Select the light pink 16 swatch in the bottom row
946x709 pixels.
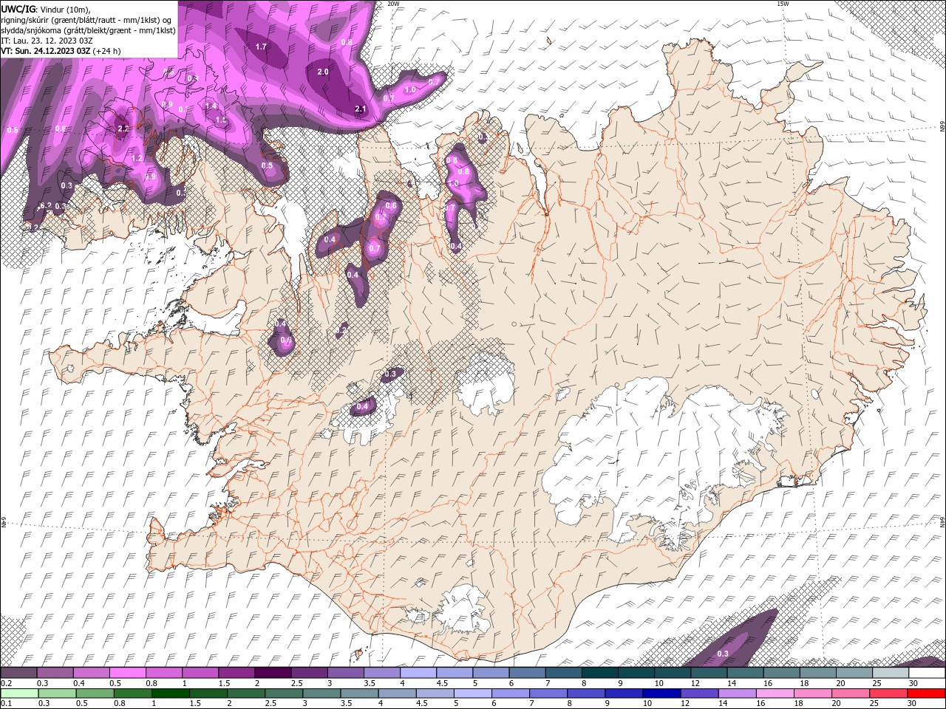click(775, 693)
